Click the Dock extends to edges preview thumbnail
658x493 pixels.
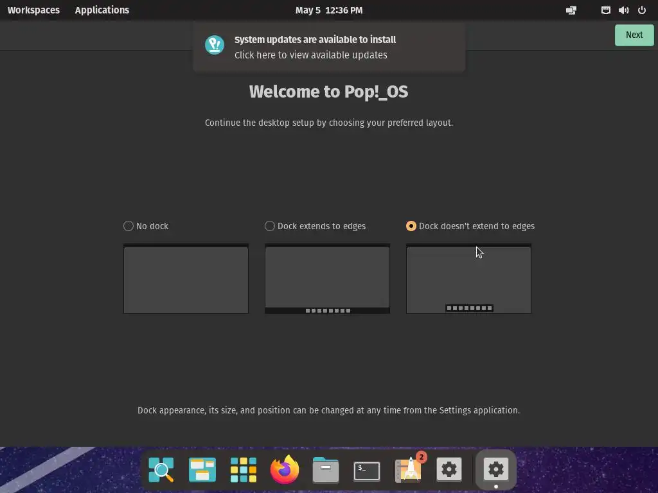[x=327, y=279]
